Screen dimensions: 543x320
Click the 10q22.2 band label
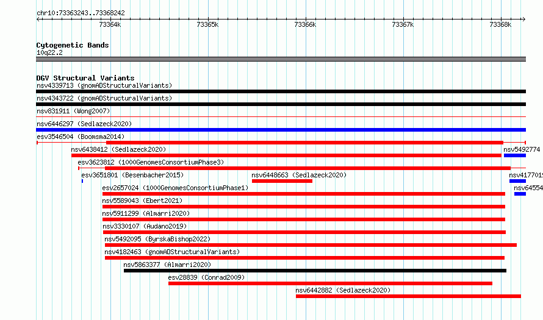(x=49, y=52)
